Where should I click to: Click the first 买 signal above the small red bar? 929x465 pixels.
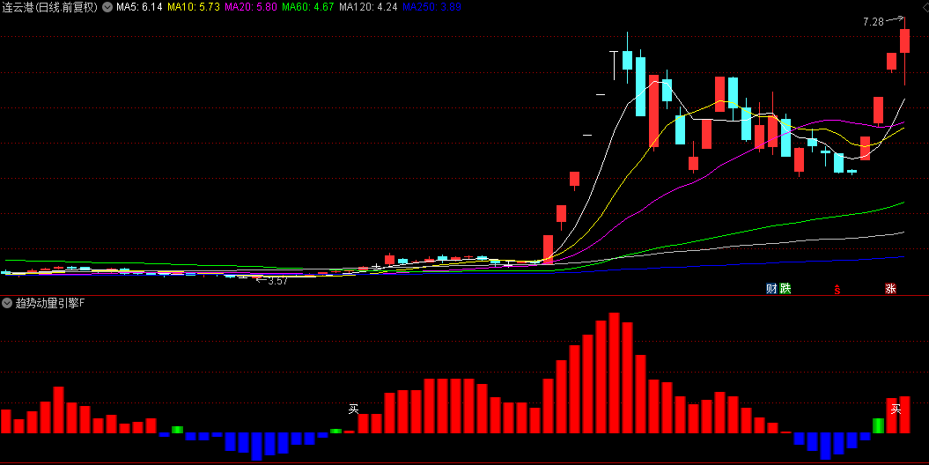point(354,409)
